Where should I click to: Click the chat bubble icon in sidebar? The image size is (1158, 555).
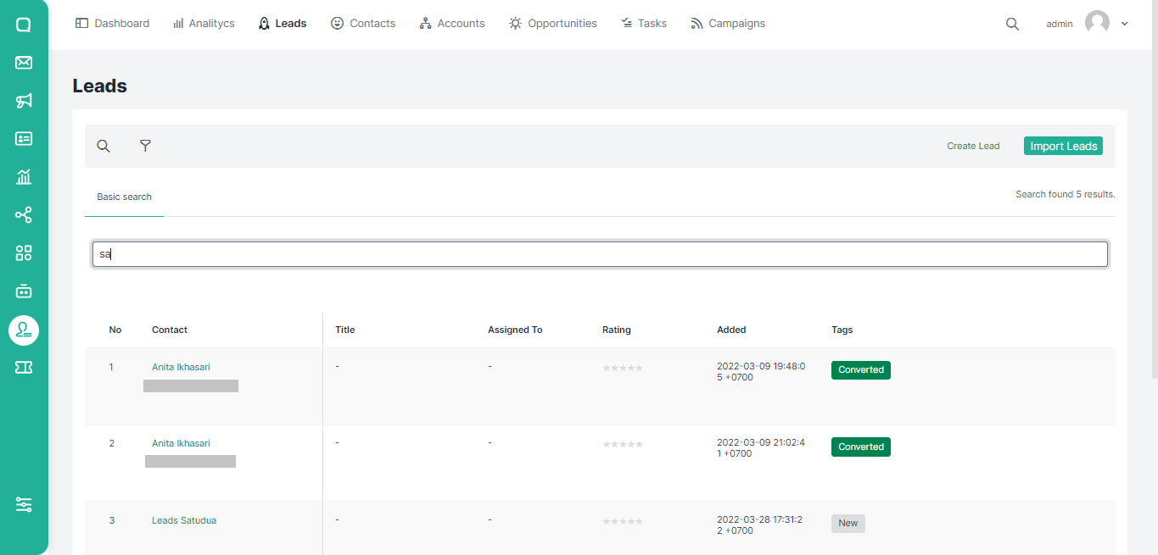(x=24, y=25)
